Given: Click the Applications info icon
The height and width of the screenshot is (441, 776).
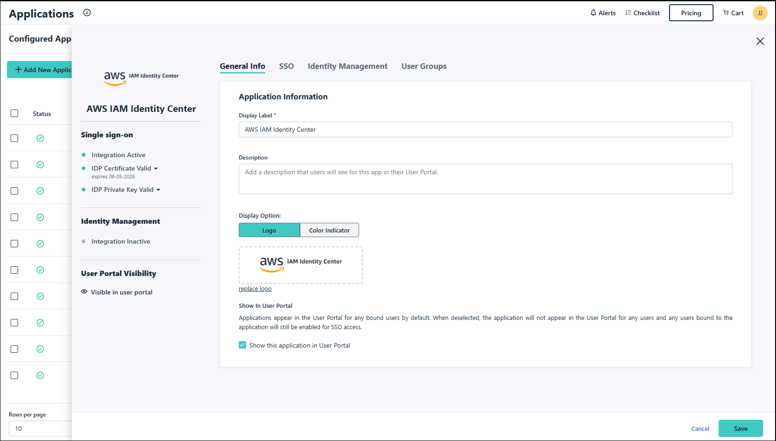Looking at the screenshot, I should (87, 12).
